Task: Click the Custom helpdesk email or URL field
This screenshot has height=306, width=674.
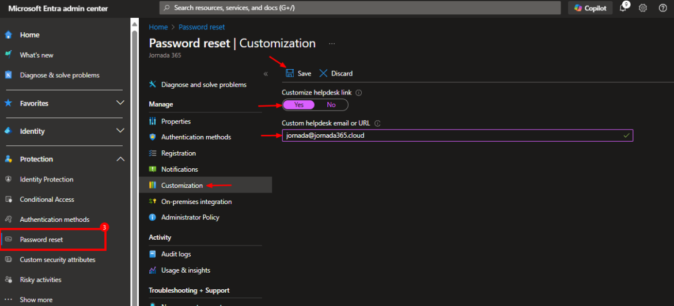Action: coord(449,135)
